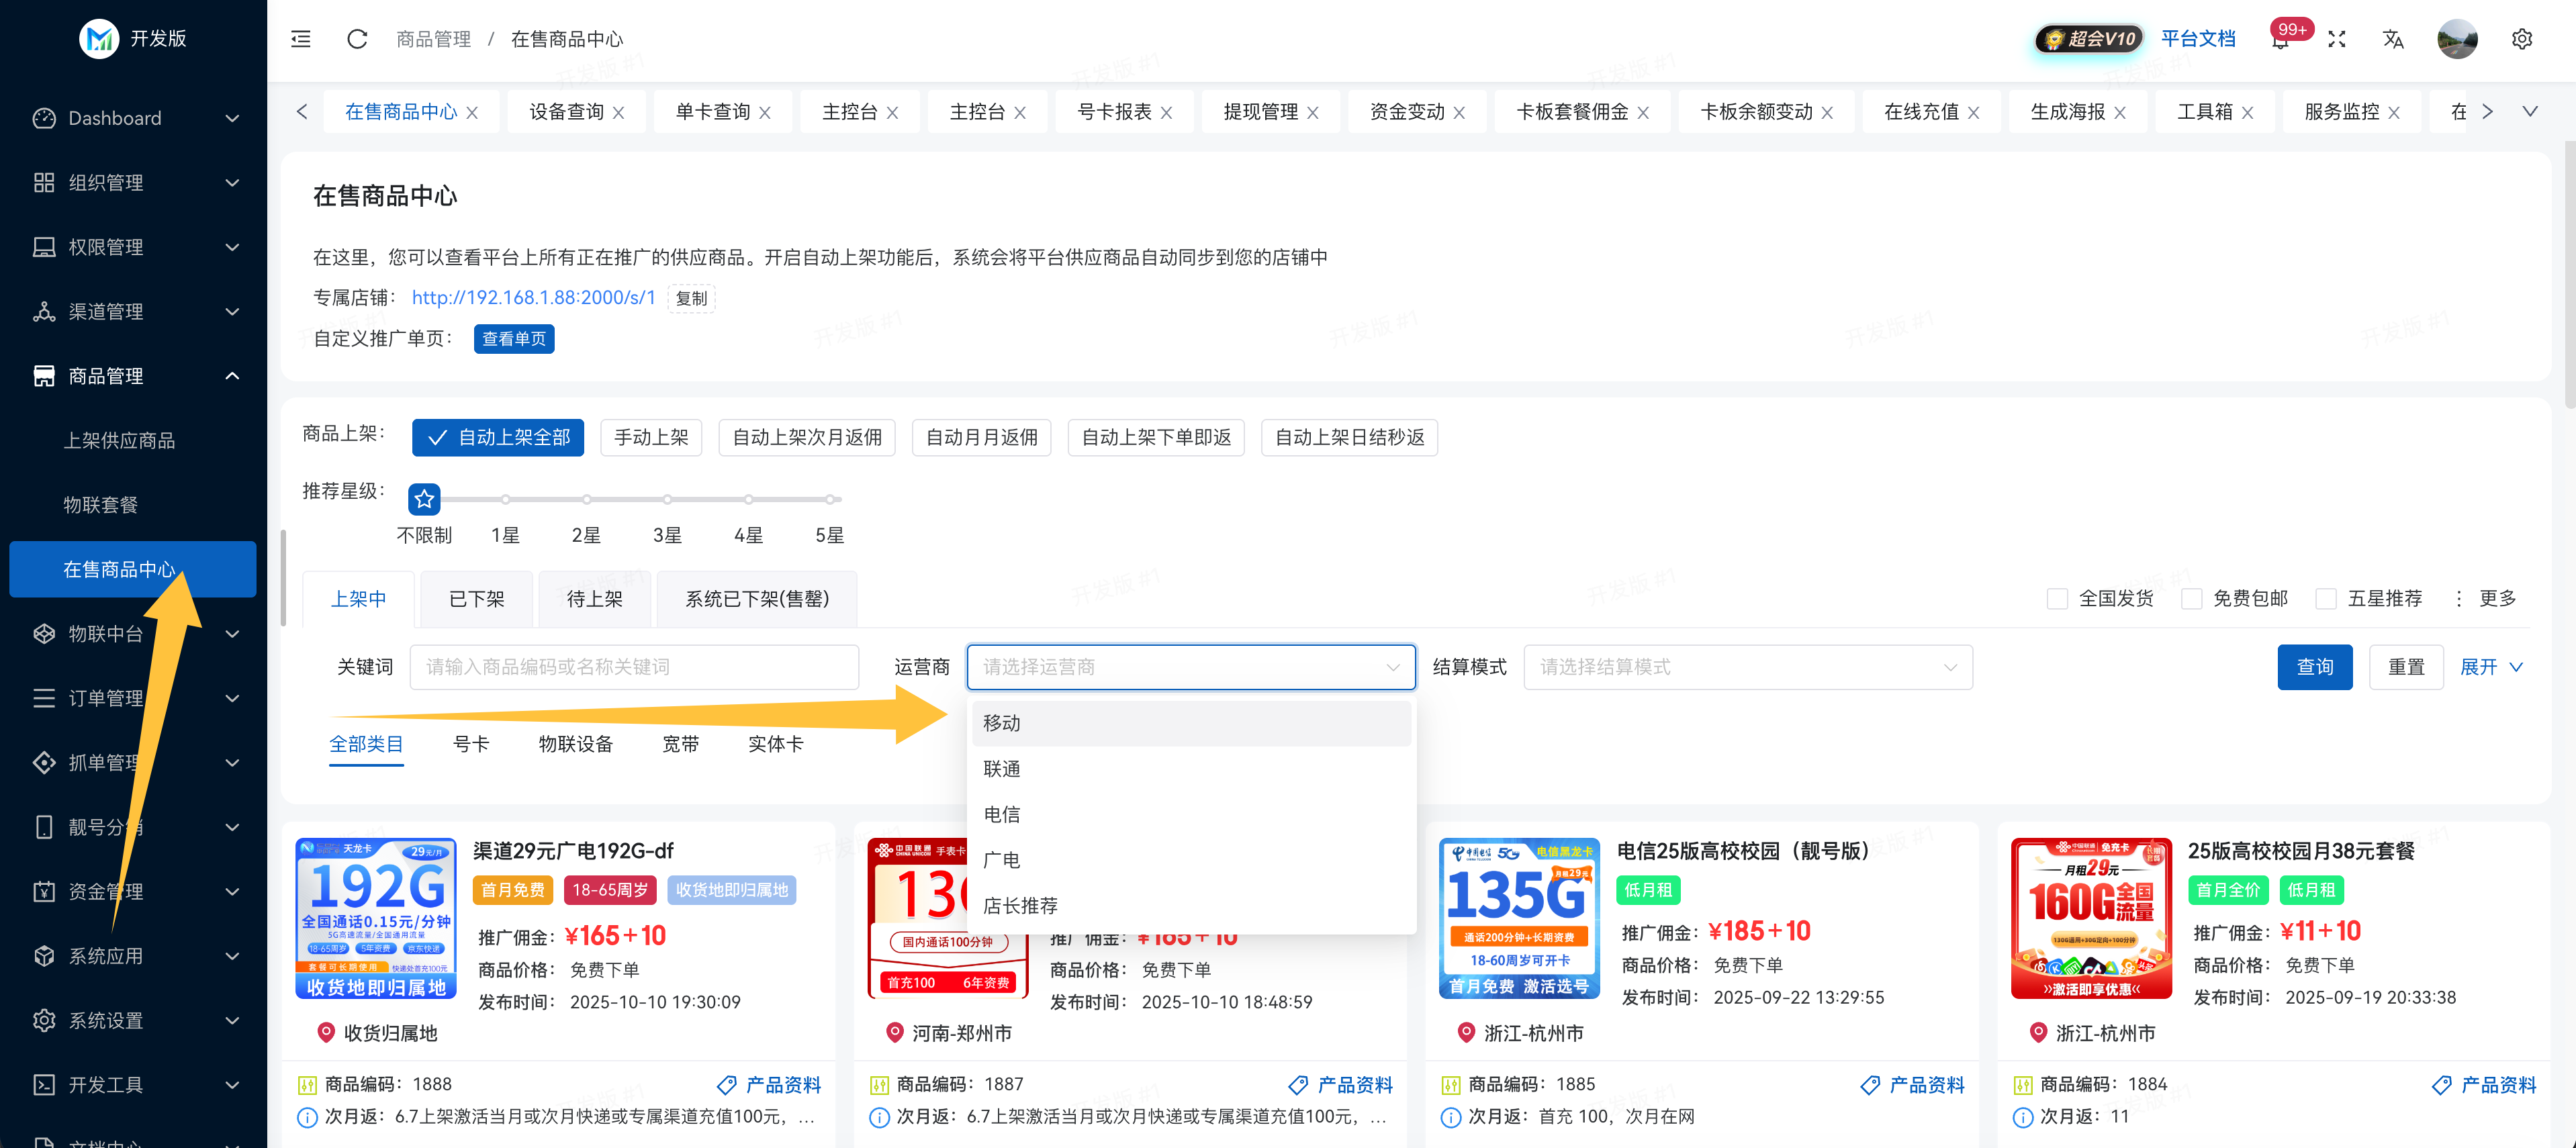Click the 查看单页 button
The image size is (2576, 1148).
click(x=514, y=339)
